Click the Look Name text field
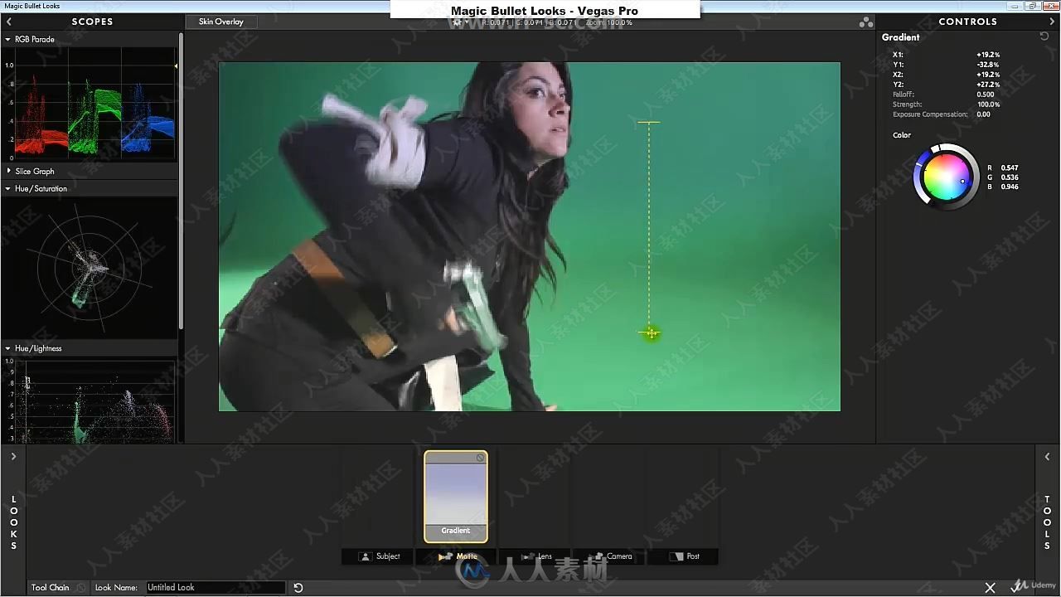The height and width of the screenshot is (597, 1061). coord(215,588)
